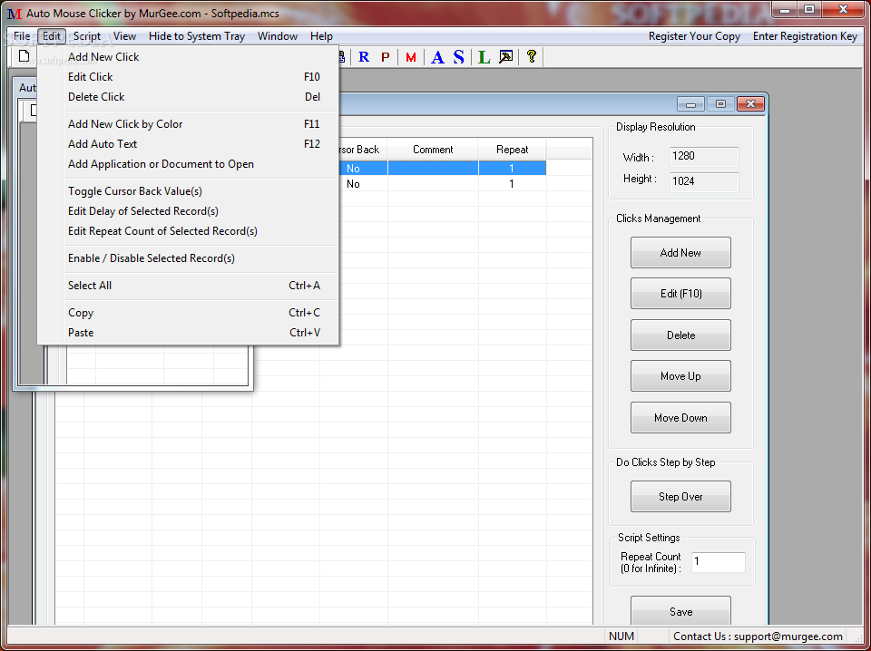
Task: Choose Toggle Cursor Back Value(s)
Action: click(189, 191)
